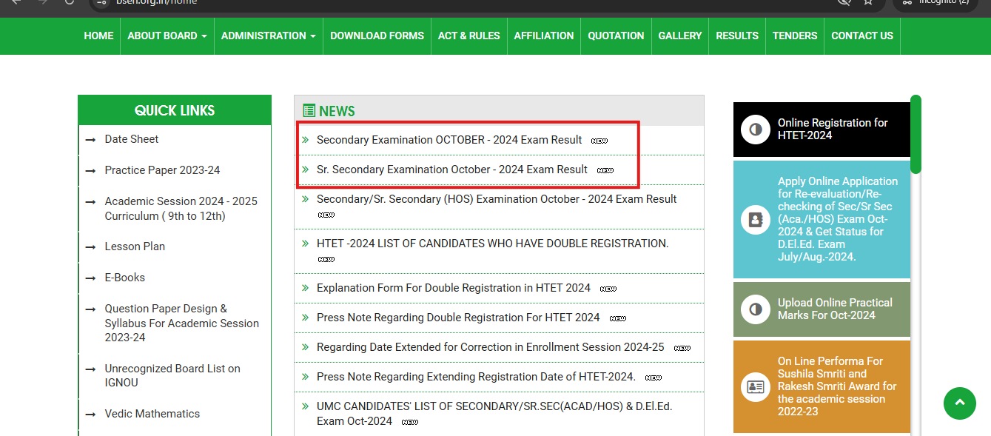The width and height of the screenshot is (991, 436).
Task: Open the CONTACT US menu item
Action: pos(861,36)
